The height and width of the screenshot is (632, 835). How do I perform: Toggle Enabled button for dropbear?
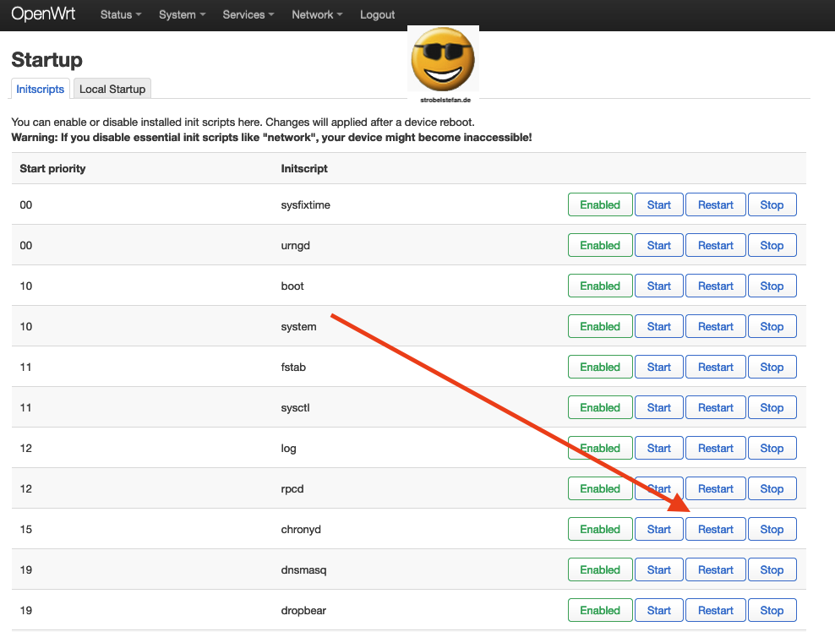600,610
